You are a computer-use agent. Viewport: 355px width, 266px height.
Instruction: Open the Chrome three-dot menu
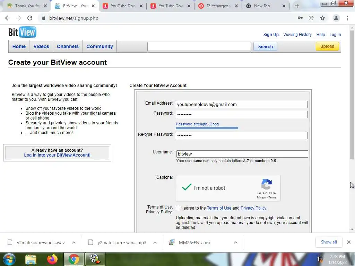coord(347,18)
